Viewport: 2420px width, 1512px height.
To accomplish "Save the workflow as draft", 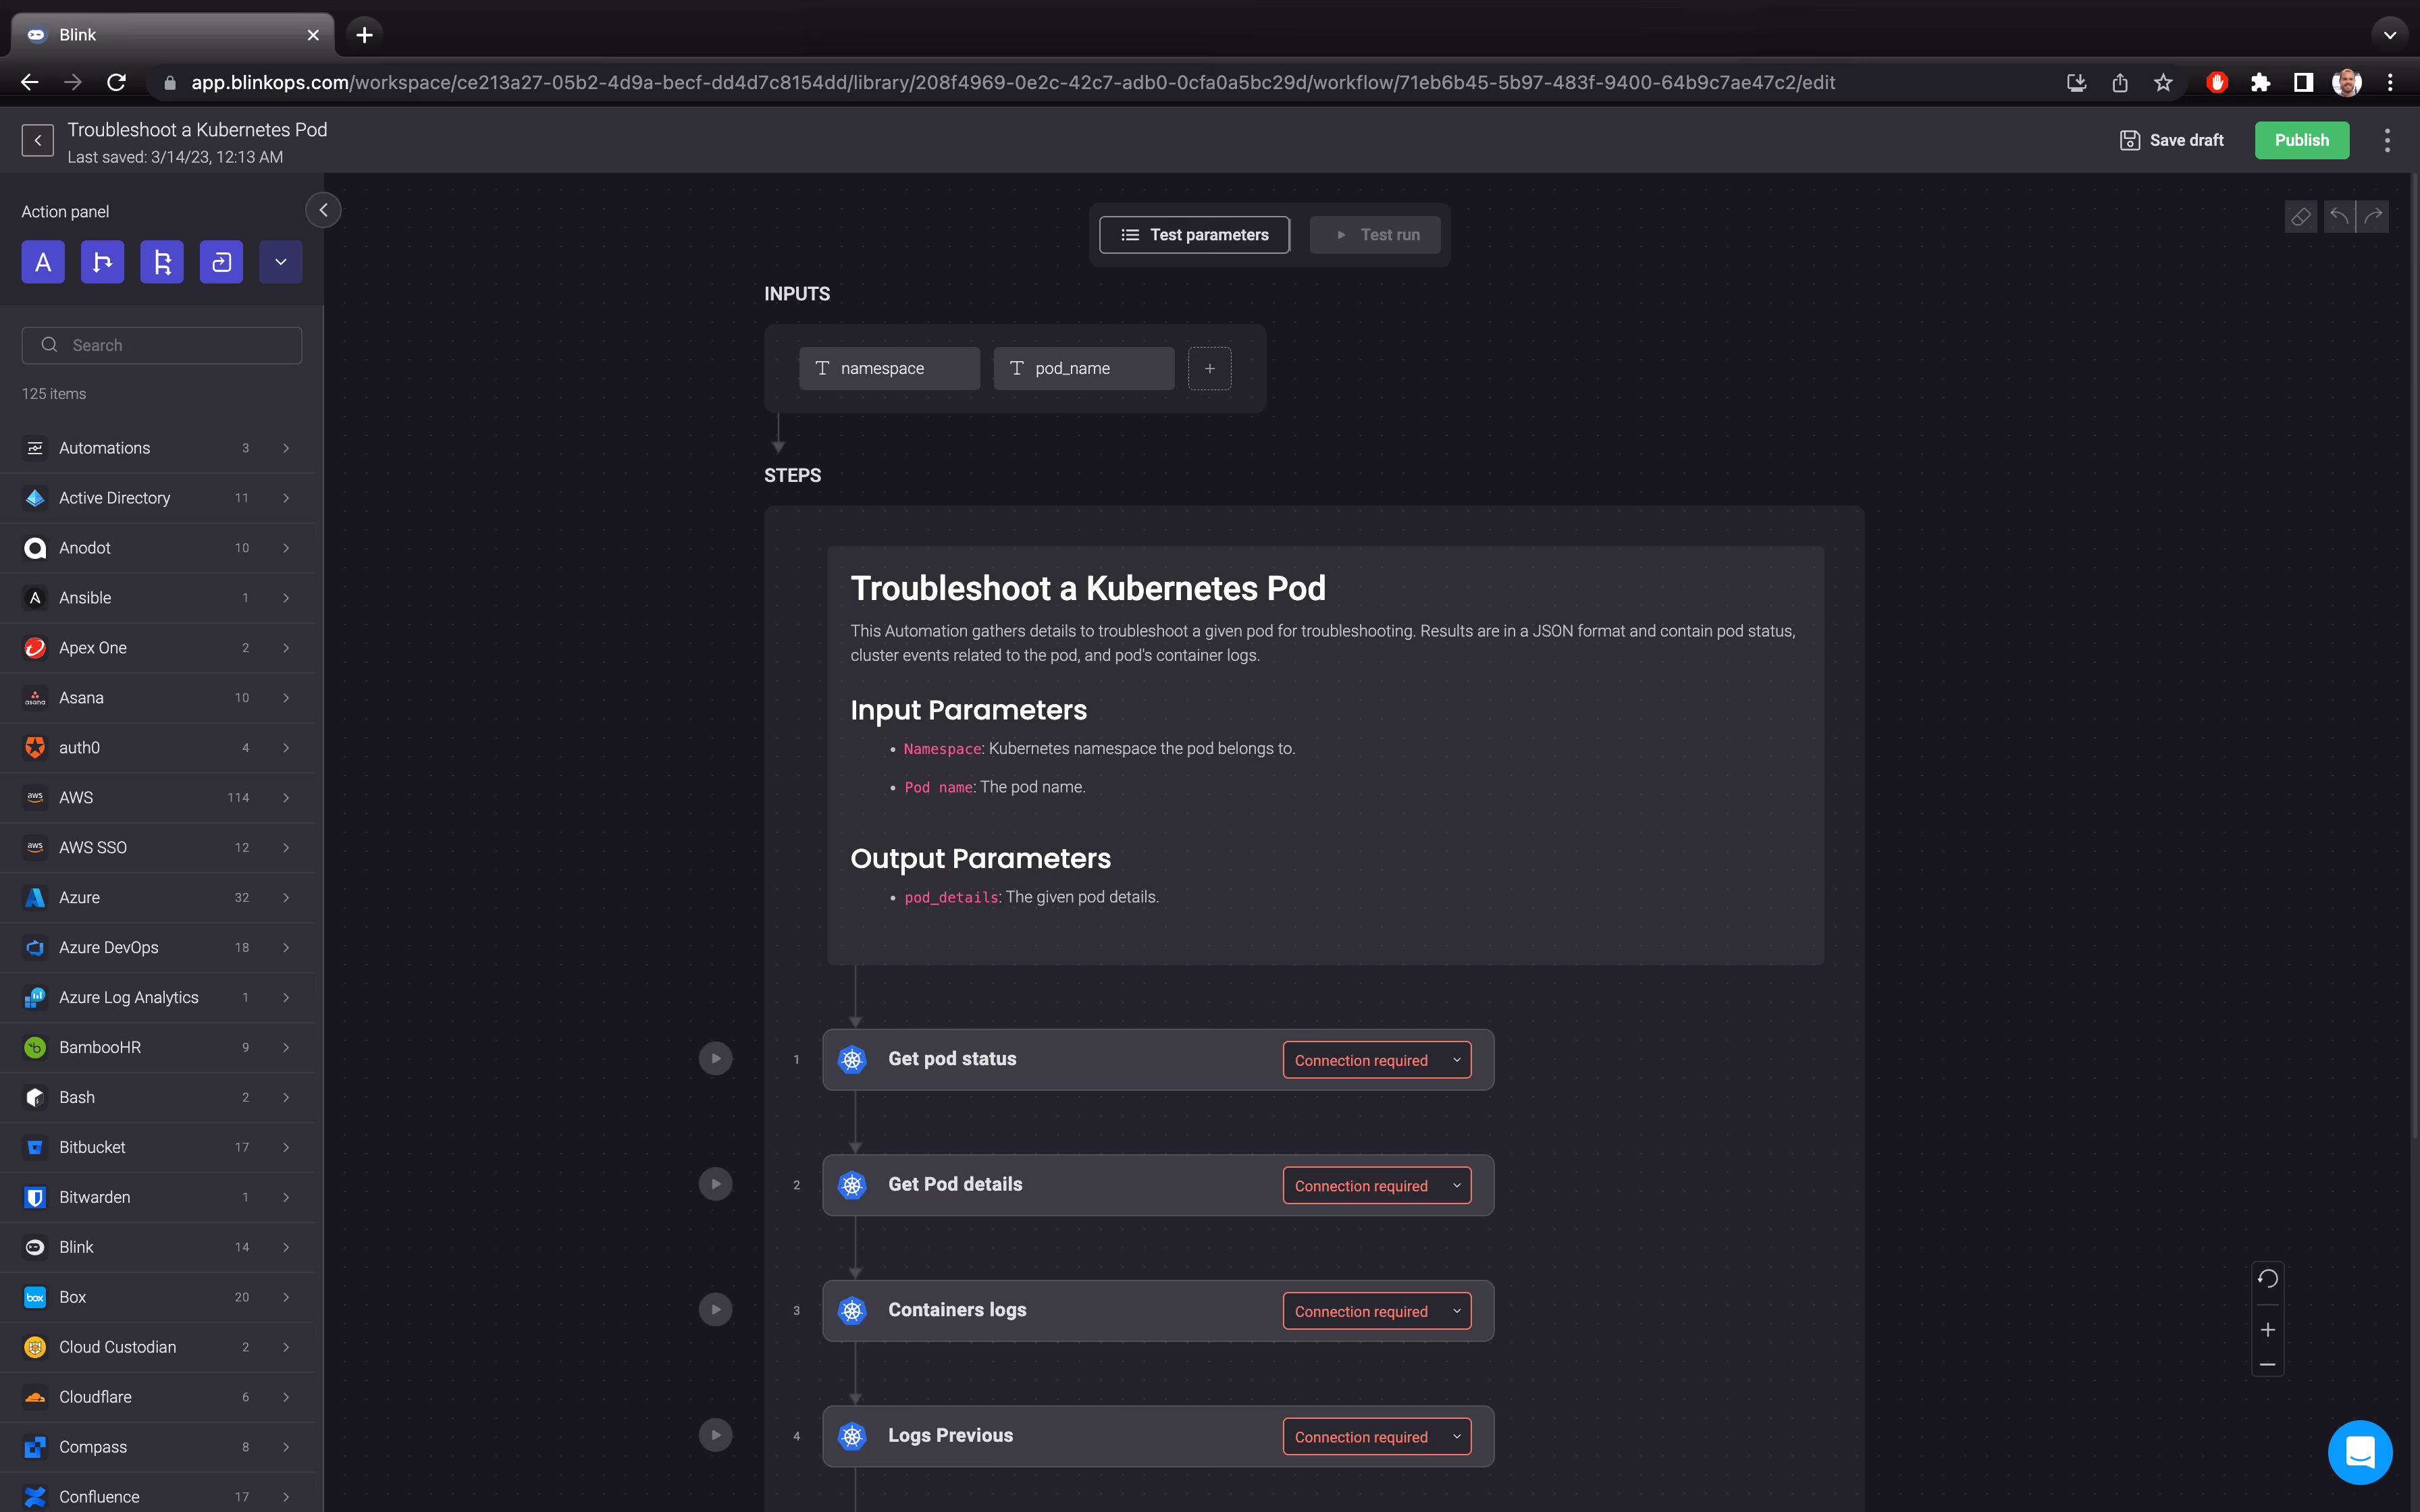I will click(x=2171, y=140).
